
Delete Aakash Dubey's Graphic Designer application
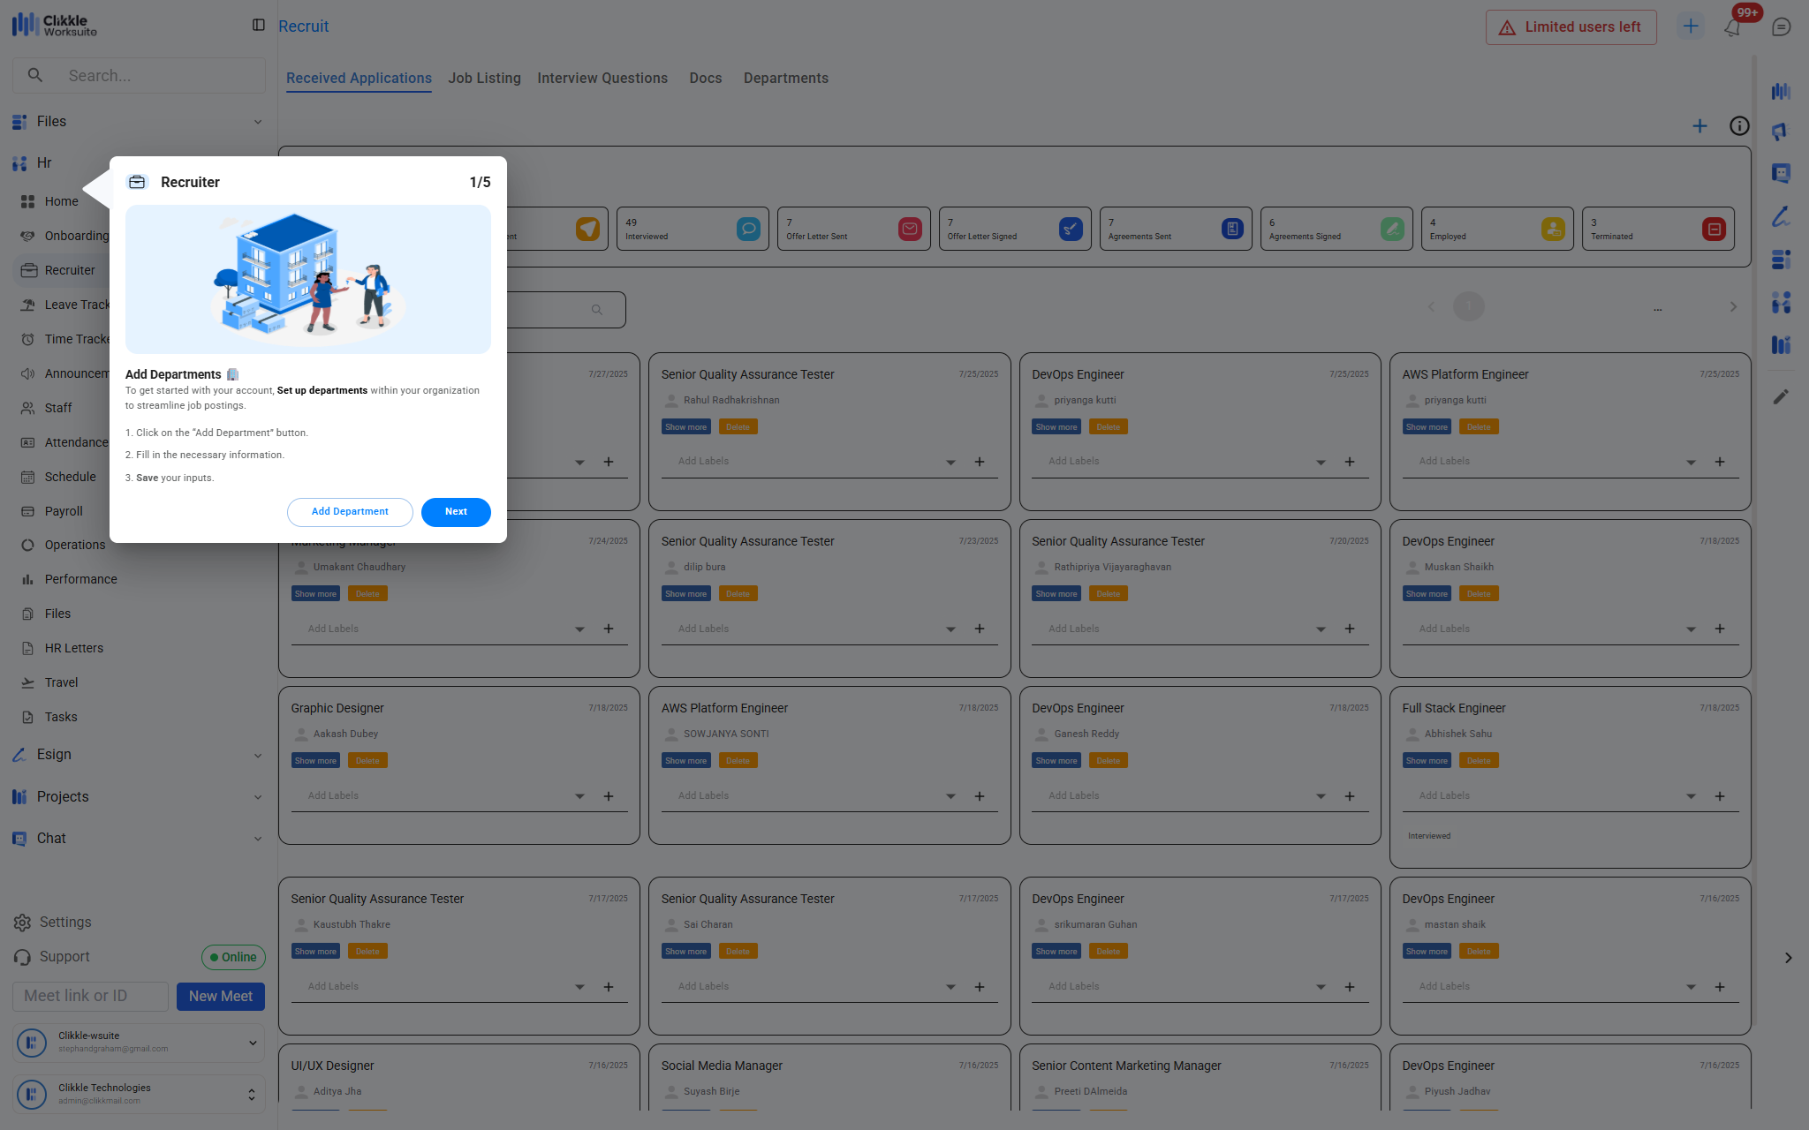[367, 761]
